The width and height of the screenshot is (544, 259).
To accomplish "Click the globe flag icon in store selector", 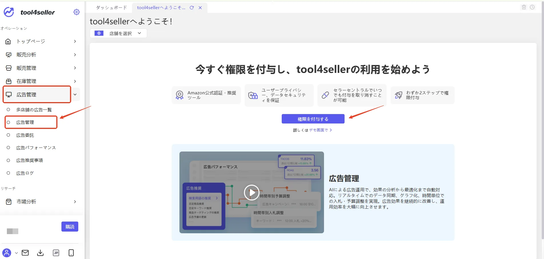I will (99, 33).
